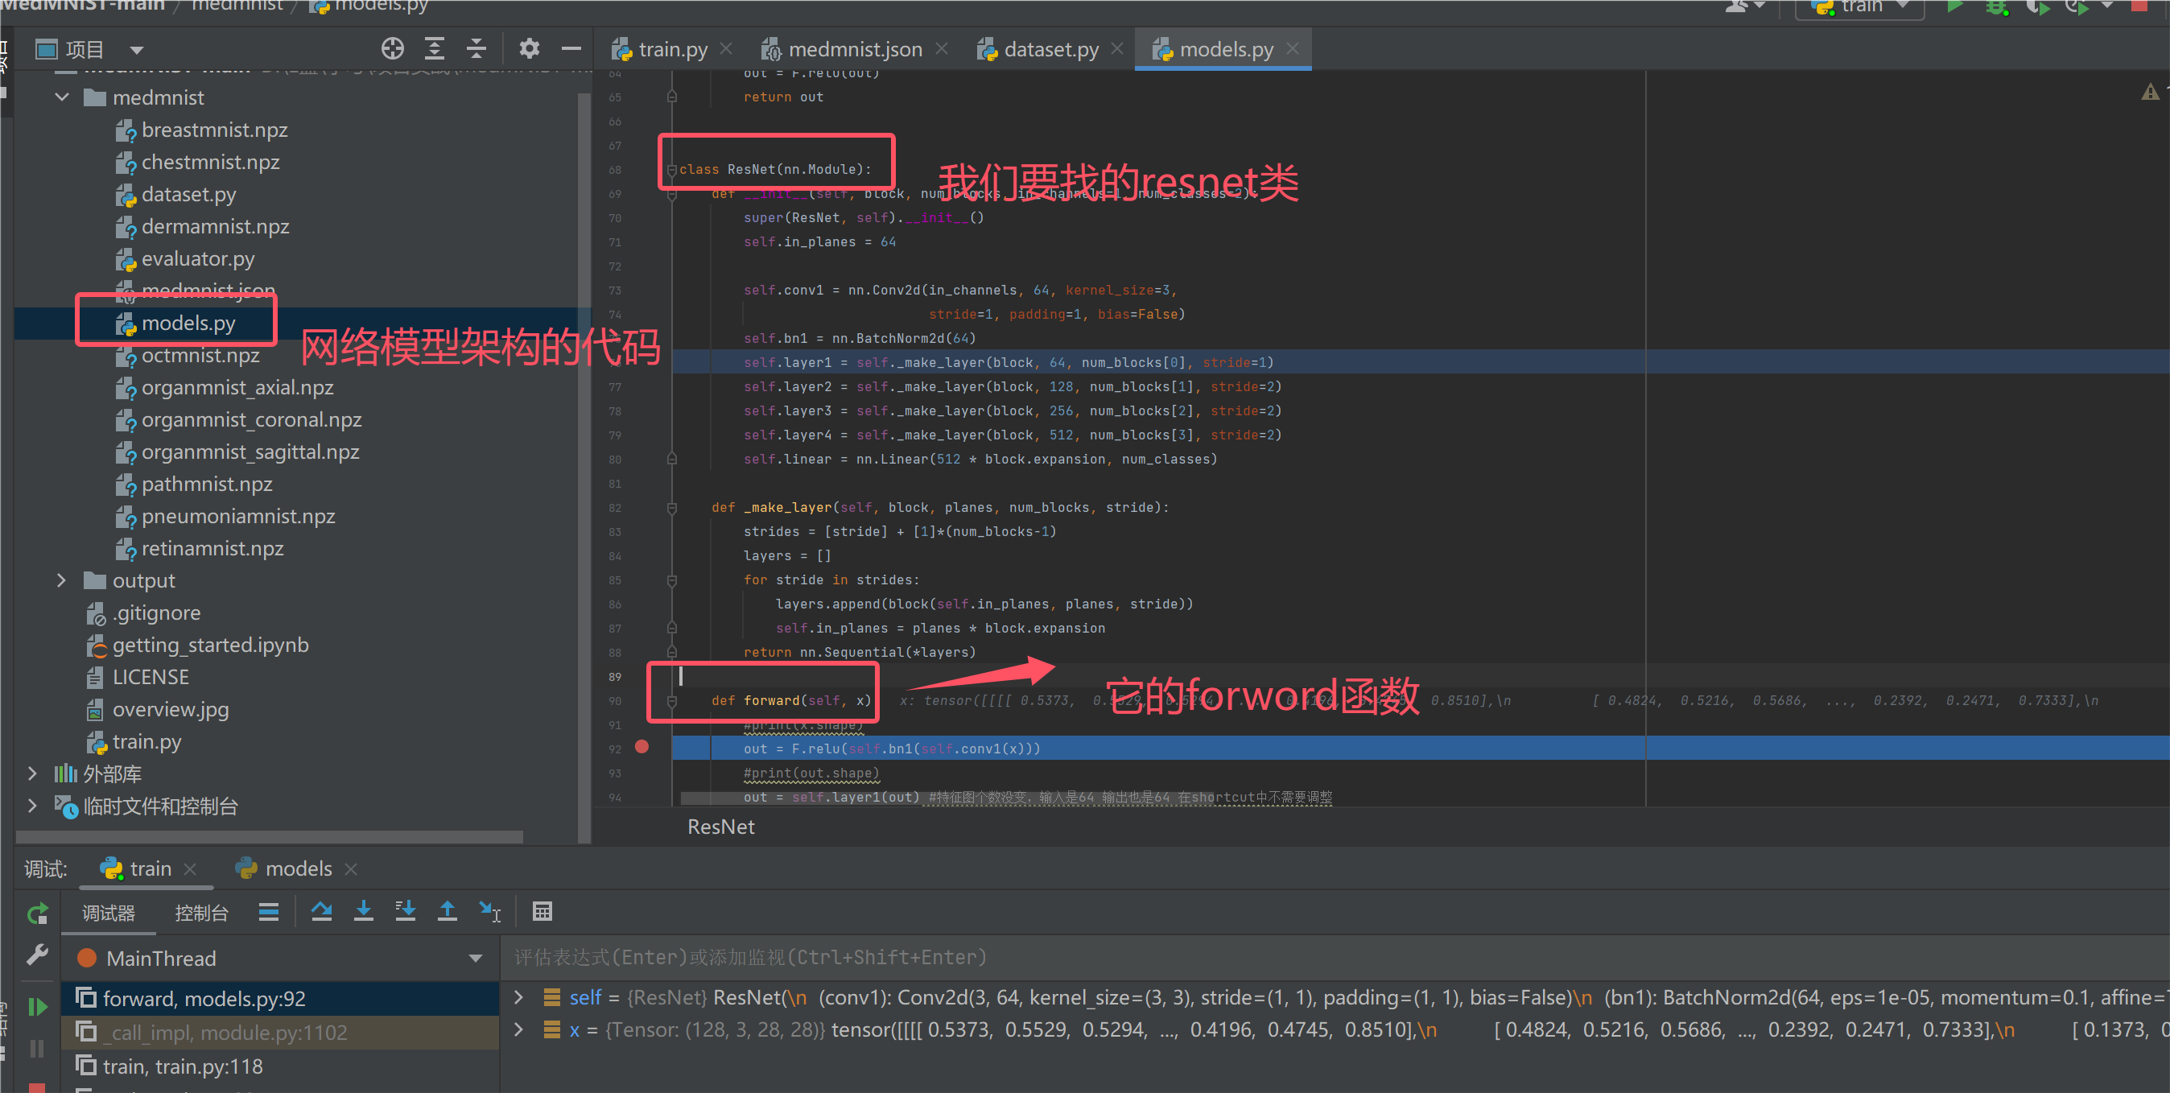This screenshot has height=1093, width=2170.
Task: Expand the output folder
Action: click(61, 580)
